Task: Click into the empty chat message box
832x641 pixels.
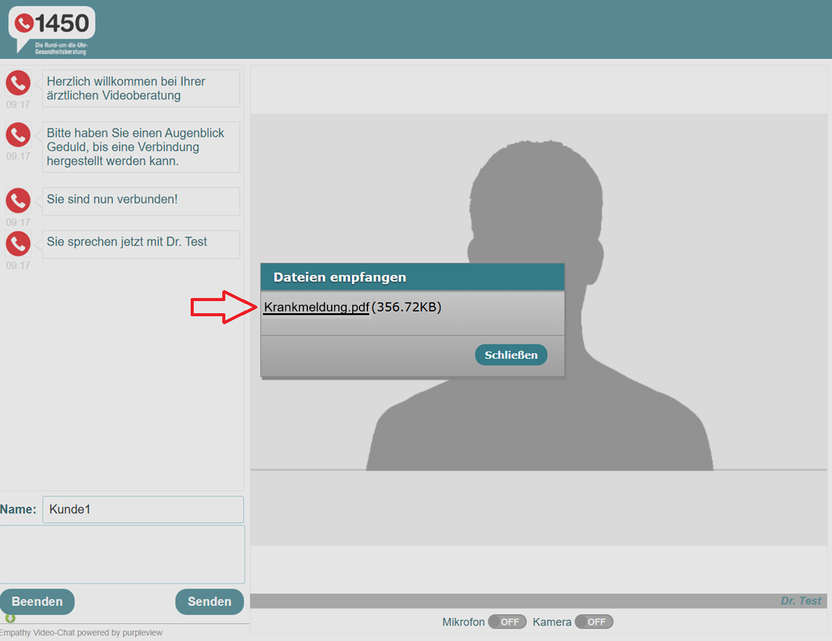Action: click(122, 554)
